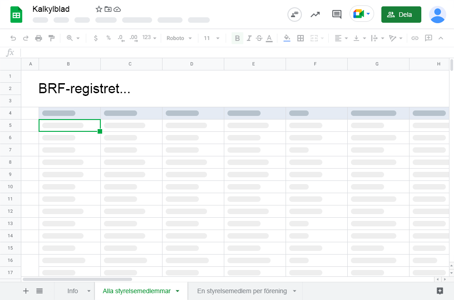The height and width of the screenshot is (300, 454).
Task: Click the formula bar input field
Action: tap(227, 53)
